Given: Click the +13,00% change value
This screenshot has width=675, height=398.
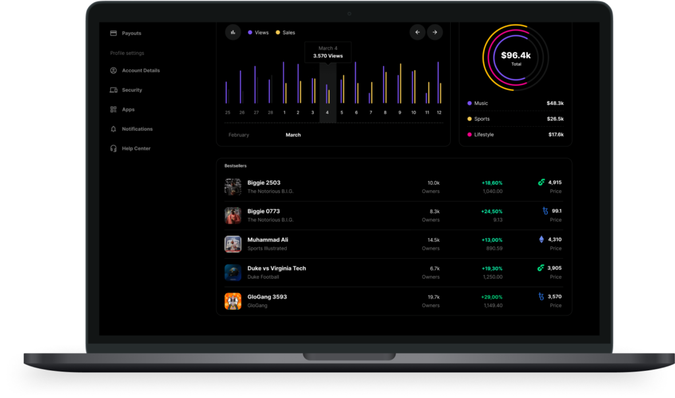Looking at the screenshot, I should coord(492,240).
